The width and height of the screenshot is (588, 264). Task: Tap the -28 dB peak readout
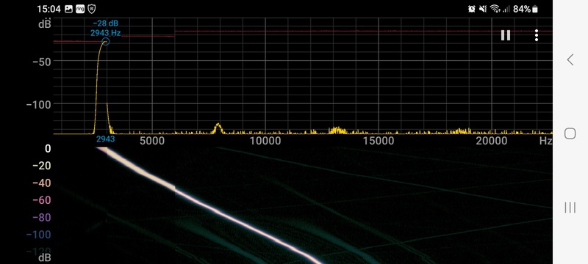[x=105, y=23]
